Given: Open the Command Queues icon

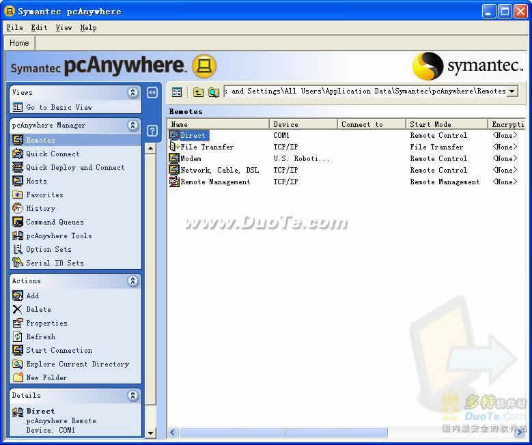Looking at the screenshot, I should pos(18,222).
